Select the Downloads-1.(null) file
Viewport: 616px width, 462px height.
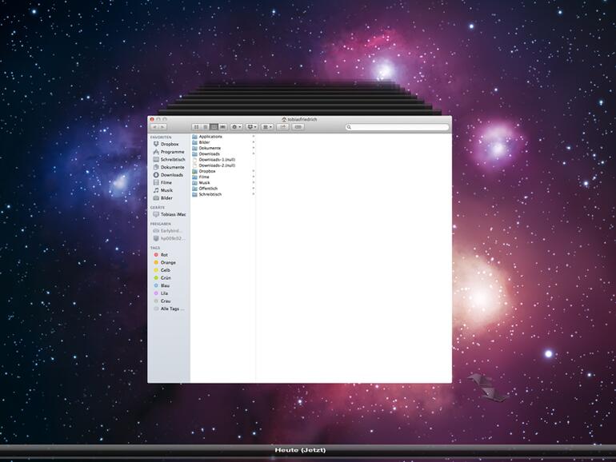click(223, 160)
